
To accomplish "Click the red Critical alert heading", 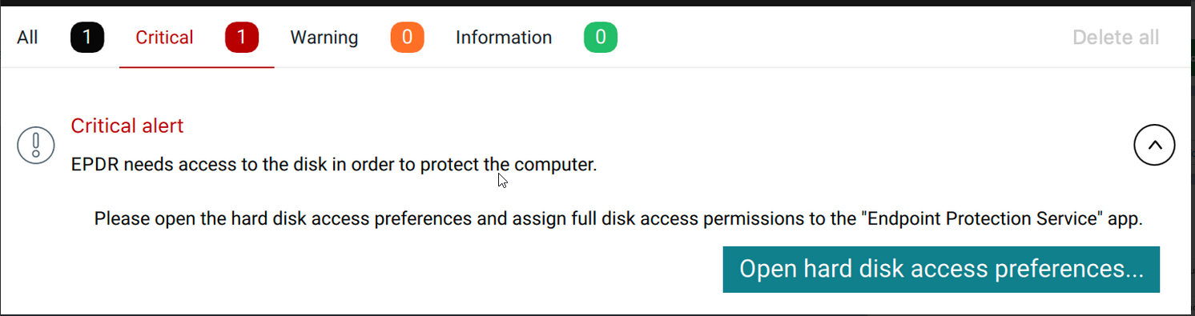I will [127, 126].
